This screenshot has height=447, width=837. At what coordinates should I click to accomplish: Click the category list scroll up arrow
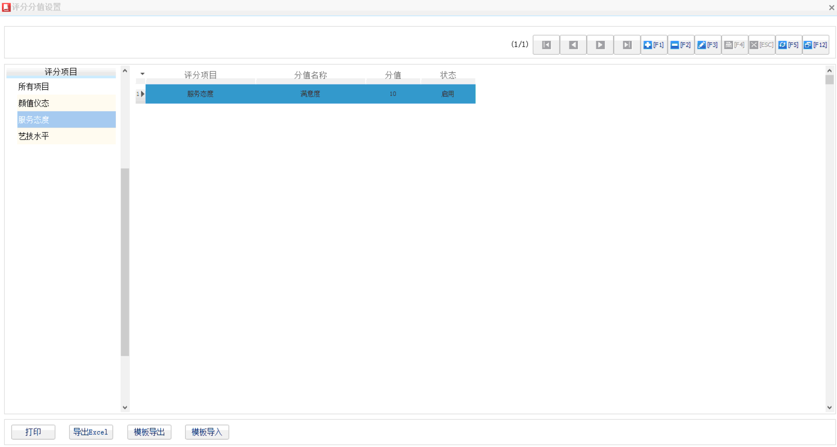tap(125, 70)
